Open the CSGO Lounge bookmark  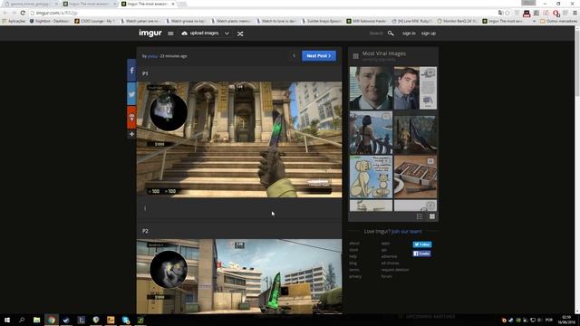tap(94, 21)
